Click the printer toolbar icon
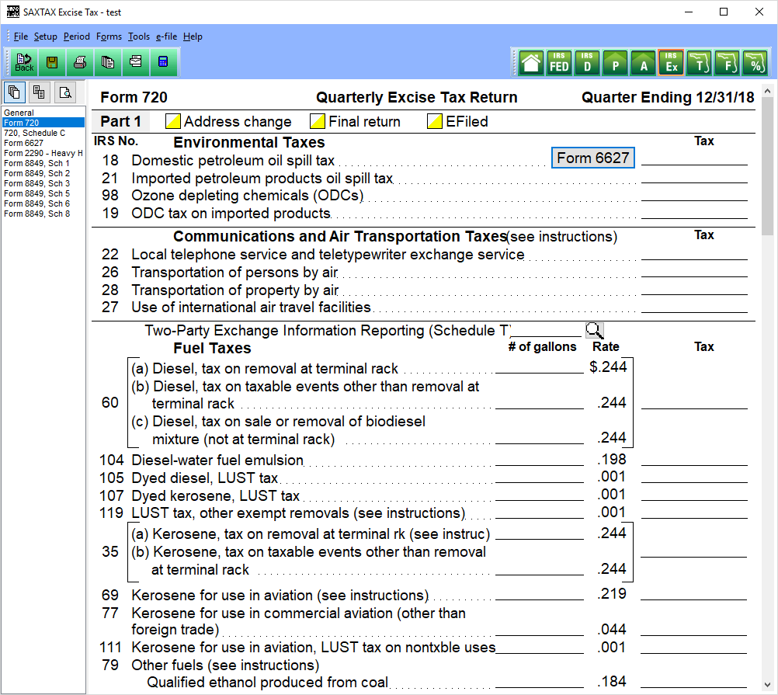The height and width of the screenshot is (695, 778). [x=80, y=62]
